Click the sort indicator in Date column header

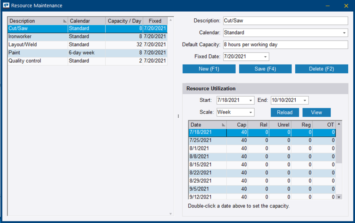pos(223,124)
